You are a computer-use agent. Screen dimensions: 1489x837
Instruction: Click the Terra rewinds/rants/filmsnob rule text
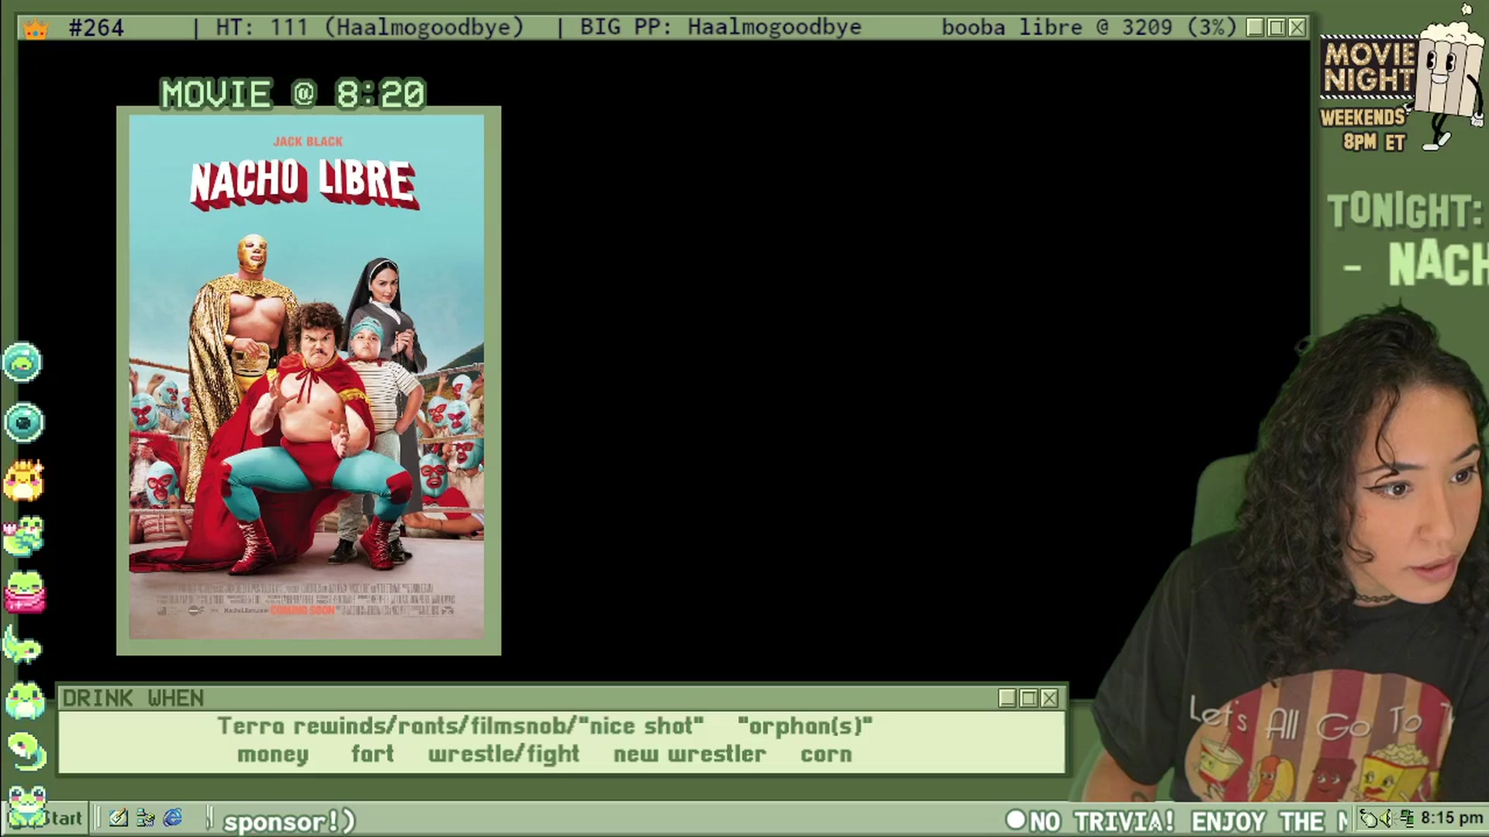(460, 726)
